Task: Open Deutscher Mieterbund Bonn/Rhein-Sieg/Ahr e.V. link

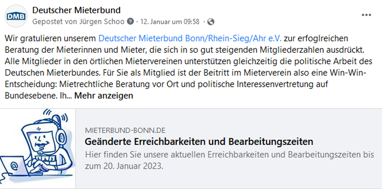Action: (x=190, y=39)
